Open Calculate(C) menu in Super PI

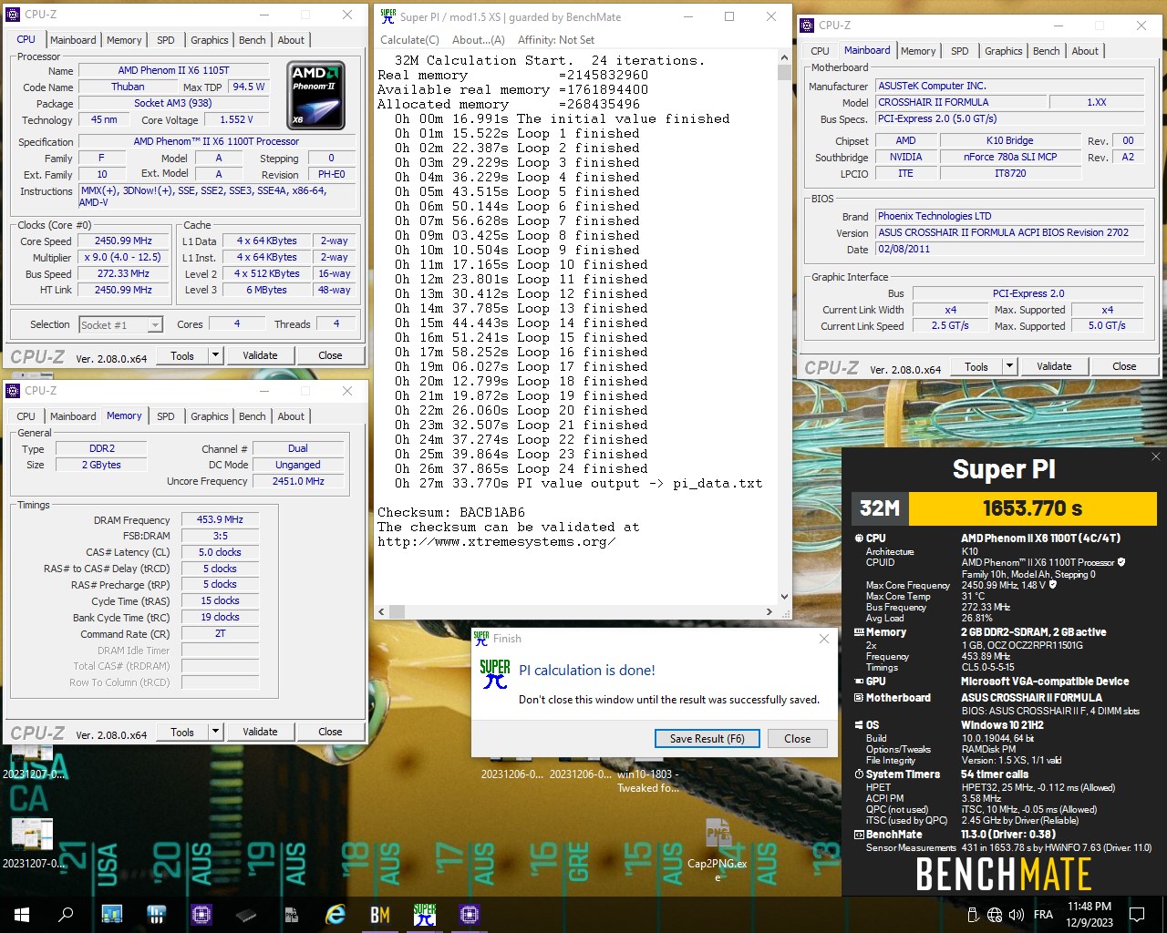[x=409, y=40]
